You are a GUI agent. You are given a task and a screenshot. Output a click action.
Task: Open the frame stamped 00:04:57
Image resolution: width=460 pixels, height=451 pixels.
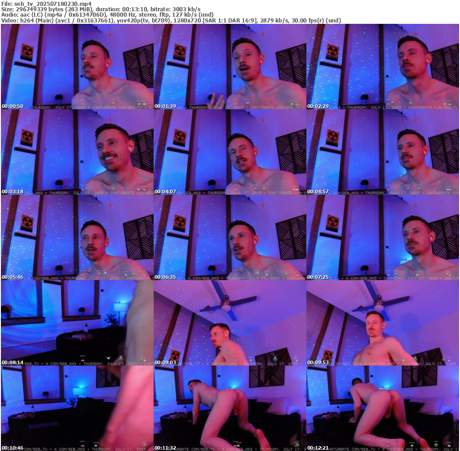(383, 152)
